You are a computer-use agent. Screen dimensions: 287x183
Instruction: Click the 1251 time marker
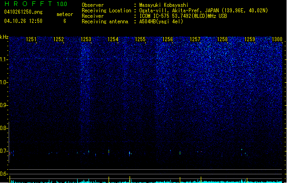tap(31, 39)
